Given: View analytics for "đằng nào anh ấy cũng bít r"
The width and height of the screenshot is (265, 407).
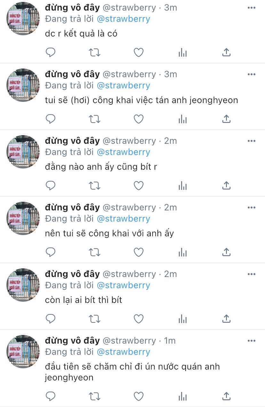Looking at the screenshot, I should (182, 185).
